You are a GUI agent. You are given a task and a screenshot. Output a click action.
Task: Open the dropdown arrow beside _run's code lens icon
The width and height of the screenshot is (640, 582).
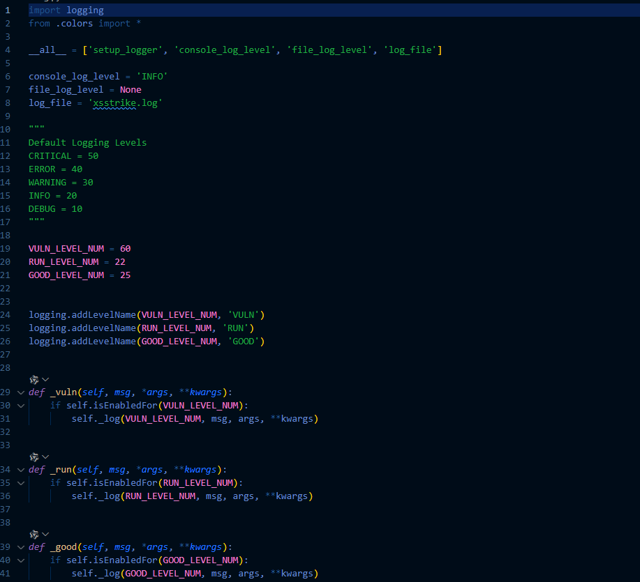46,457
